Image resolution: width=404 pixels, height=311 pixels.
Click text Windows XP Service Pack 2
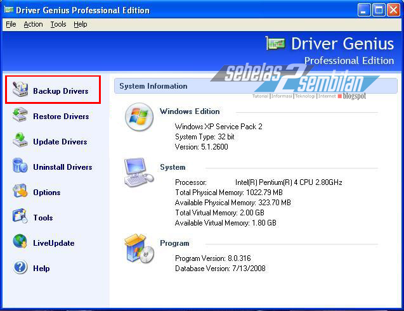(x=218, y=127)
